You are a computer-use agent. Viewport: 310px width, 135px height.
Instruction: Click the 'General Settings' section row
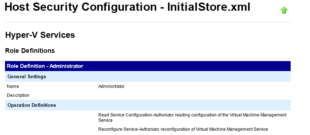(x=148, y=76)
